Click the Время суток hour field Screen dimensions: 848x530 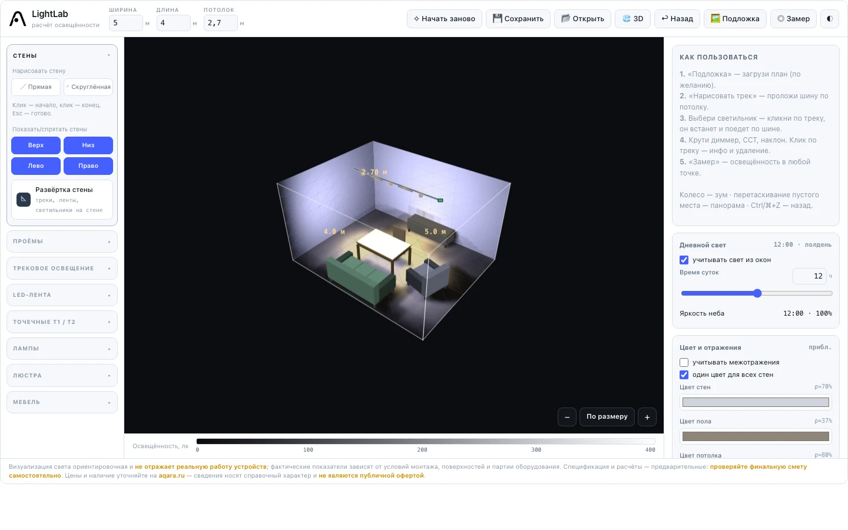[809, 276]
